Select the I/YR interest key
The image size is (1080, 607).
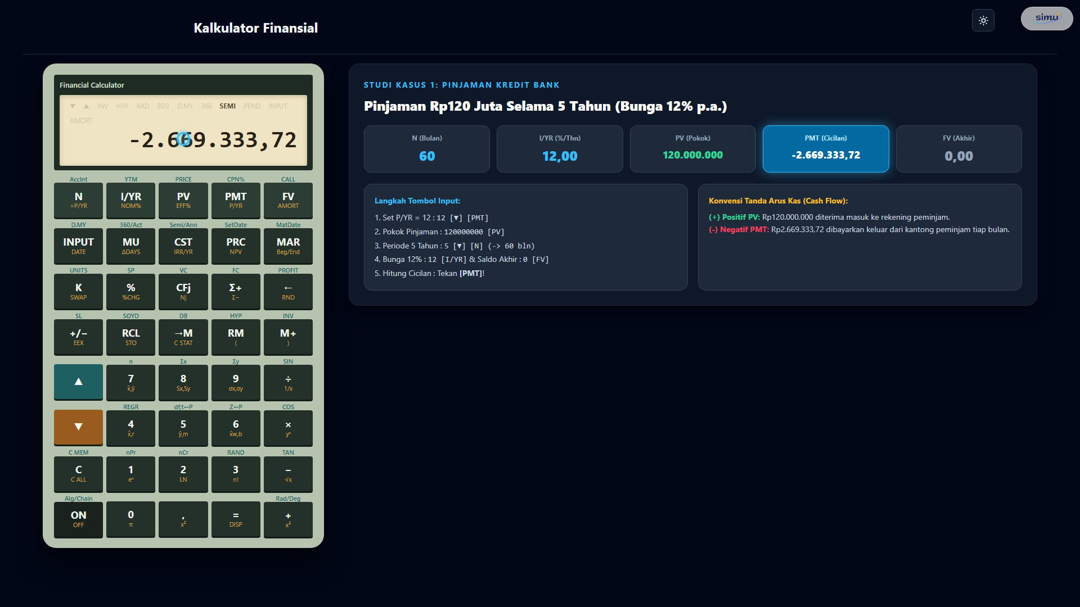point(130,200)
